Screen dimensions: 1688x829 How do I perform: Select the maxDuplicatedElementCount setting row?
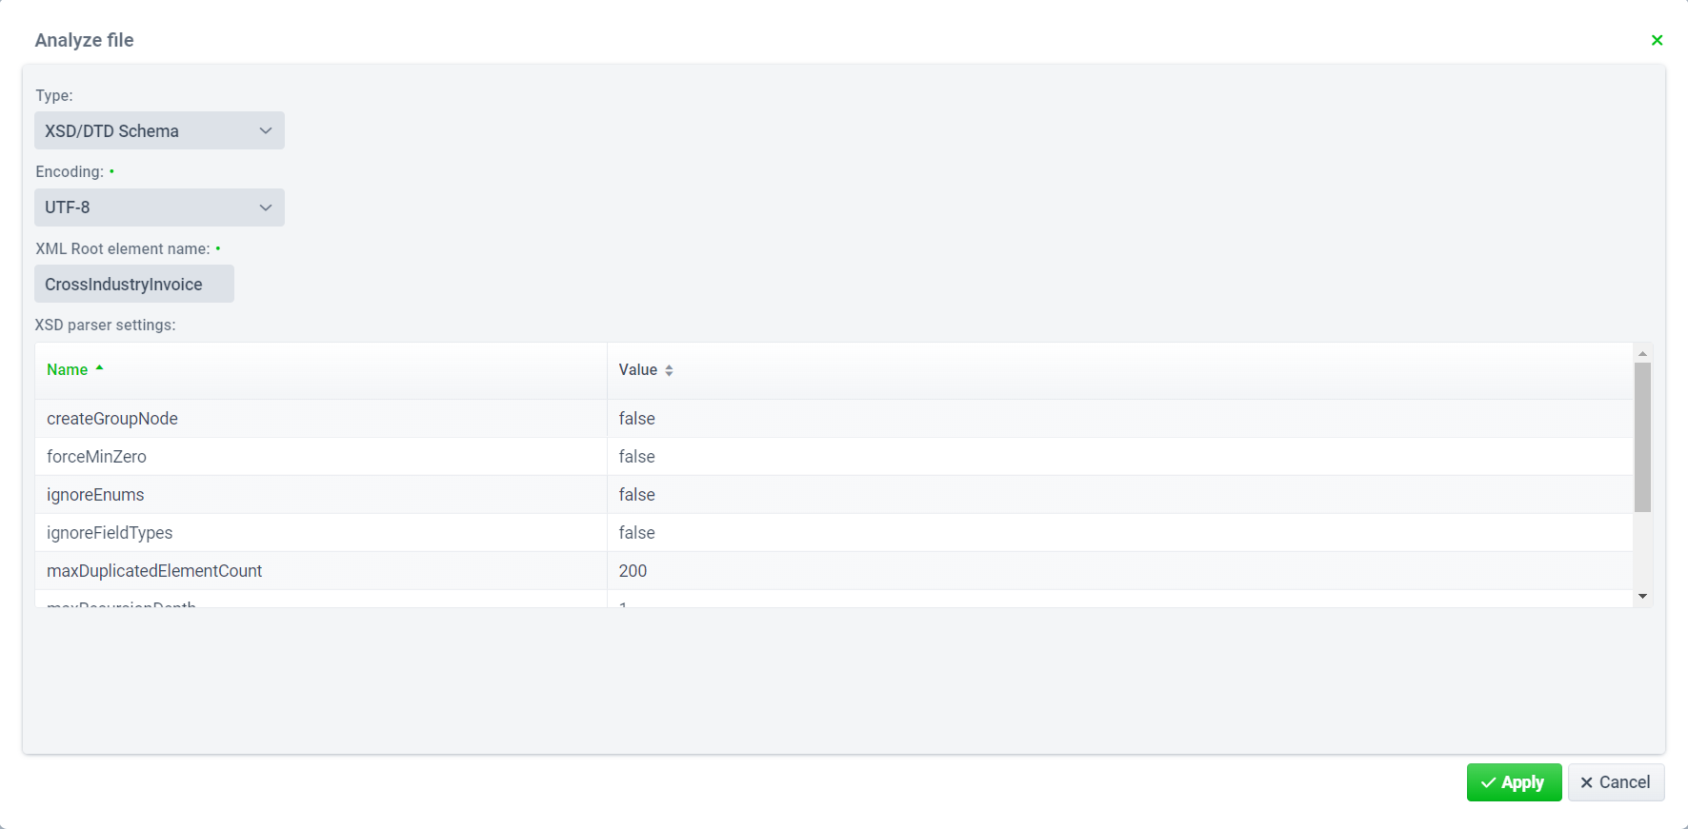[x=154, y=571]
